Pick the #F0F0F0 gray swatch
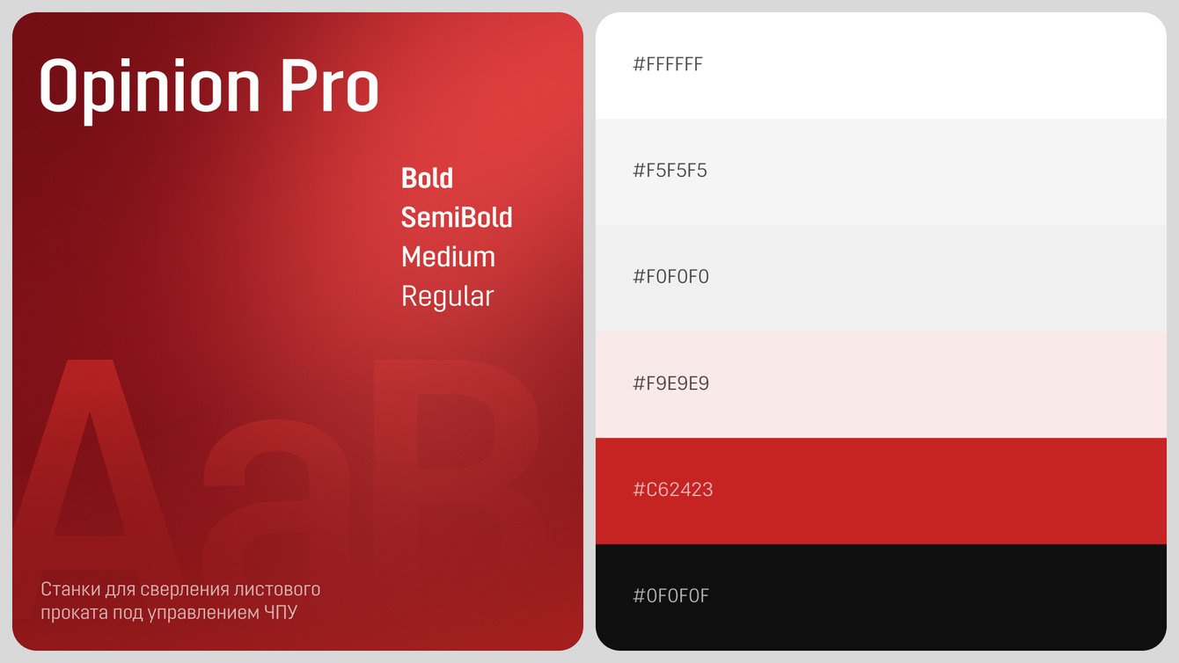Image resolution: width=1179 pixels, height=663 pixels. (881, 279)
